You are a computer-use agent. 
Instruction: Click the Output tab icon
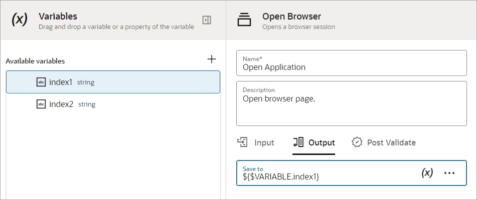click(x=298, y=142)
